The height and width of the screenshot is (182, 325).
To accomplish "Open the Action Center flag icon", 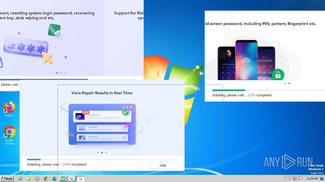I will click(x=301, y=179).
